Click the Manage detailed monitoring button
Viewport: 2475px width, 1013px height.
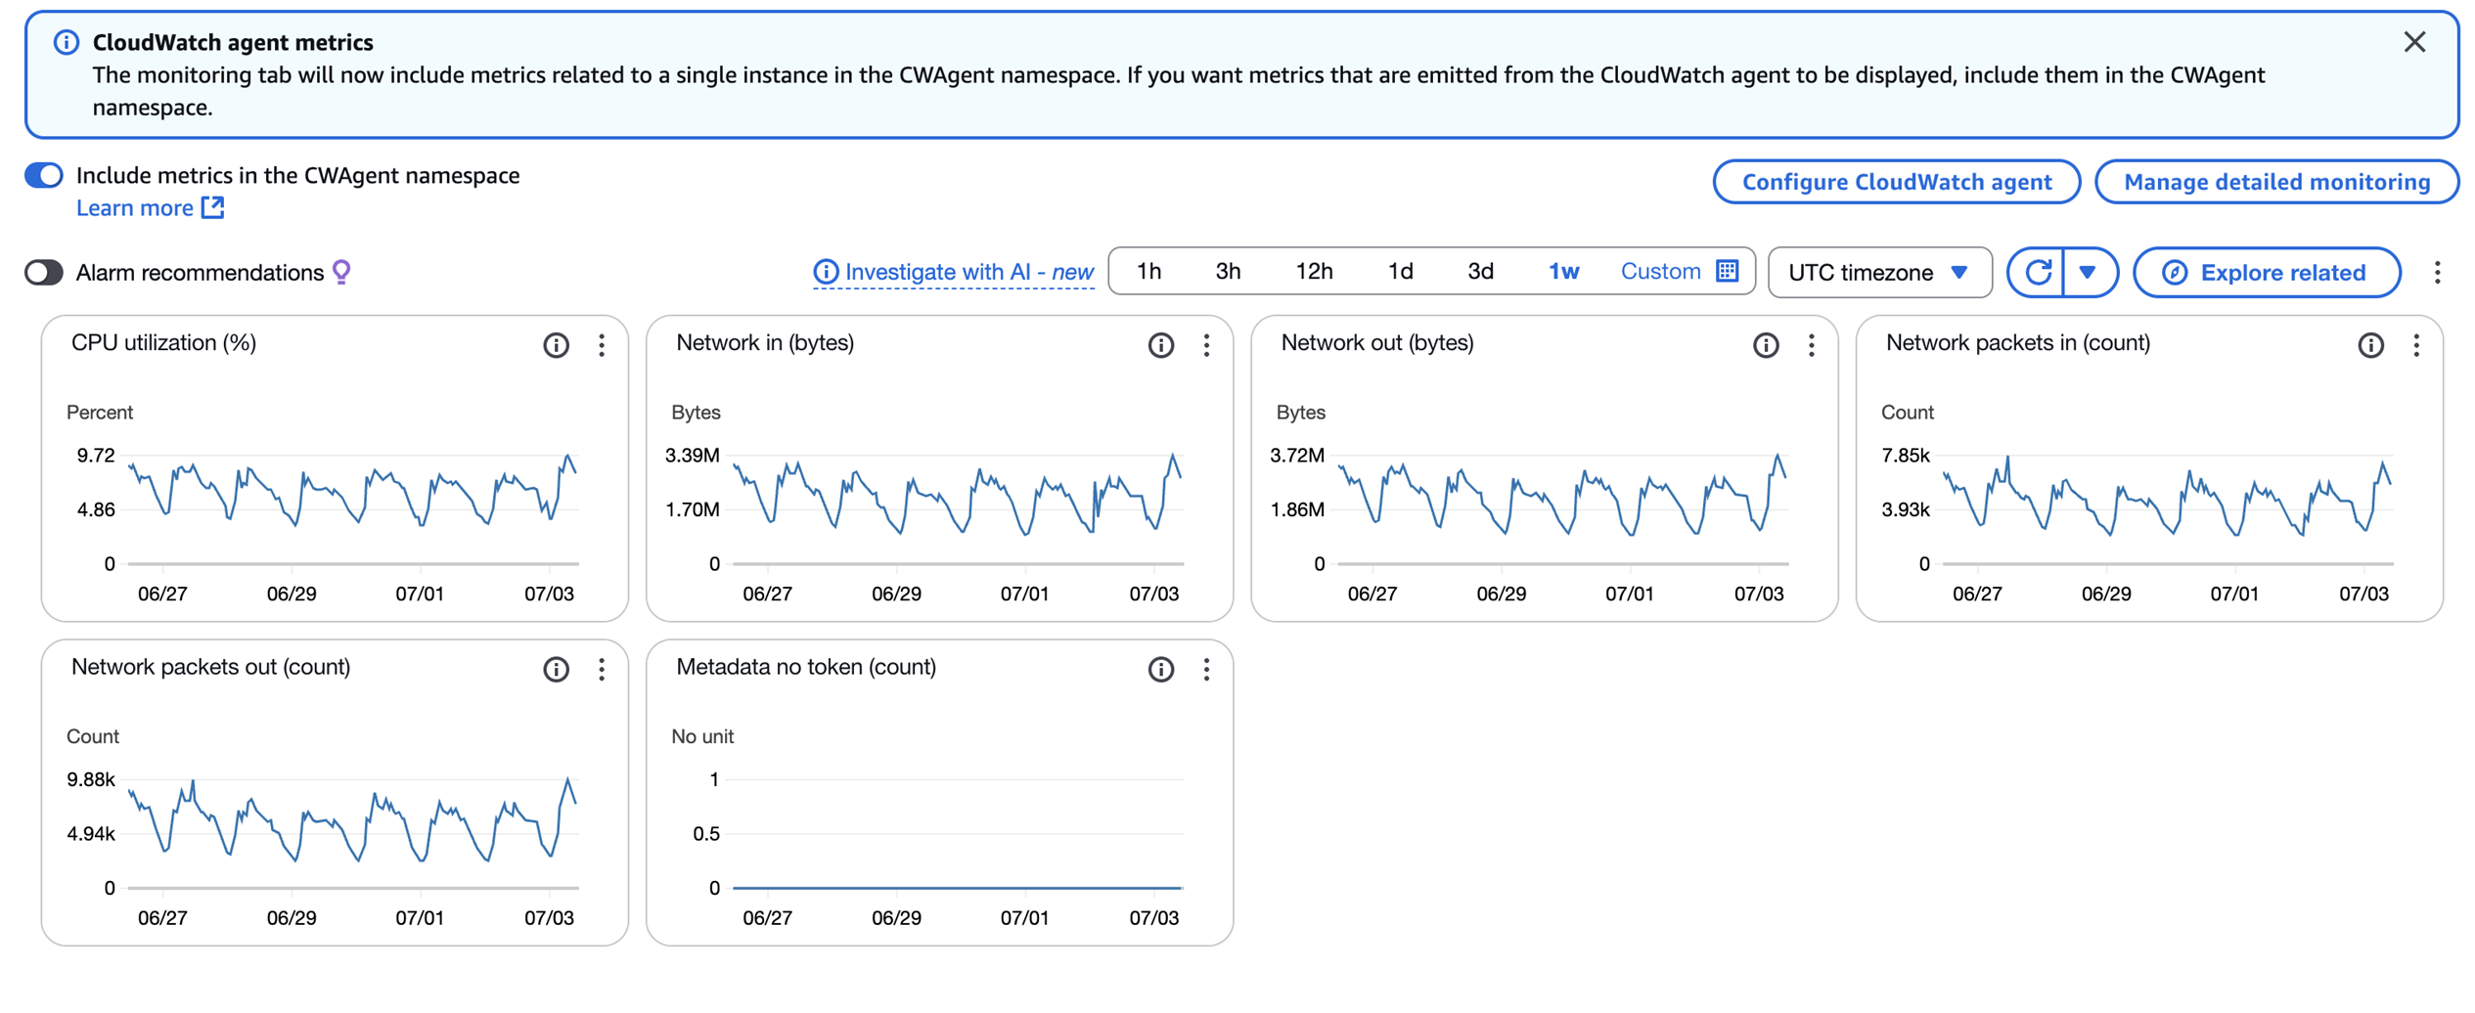pyautogui.click(x=2275, y=183)
